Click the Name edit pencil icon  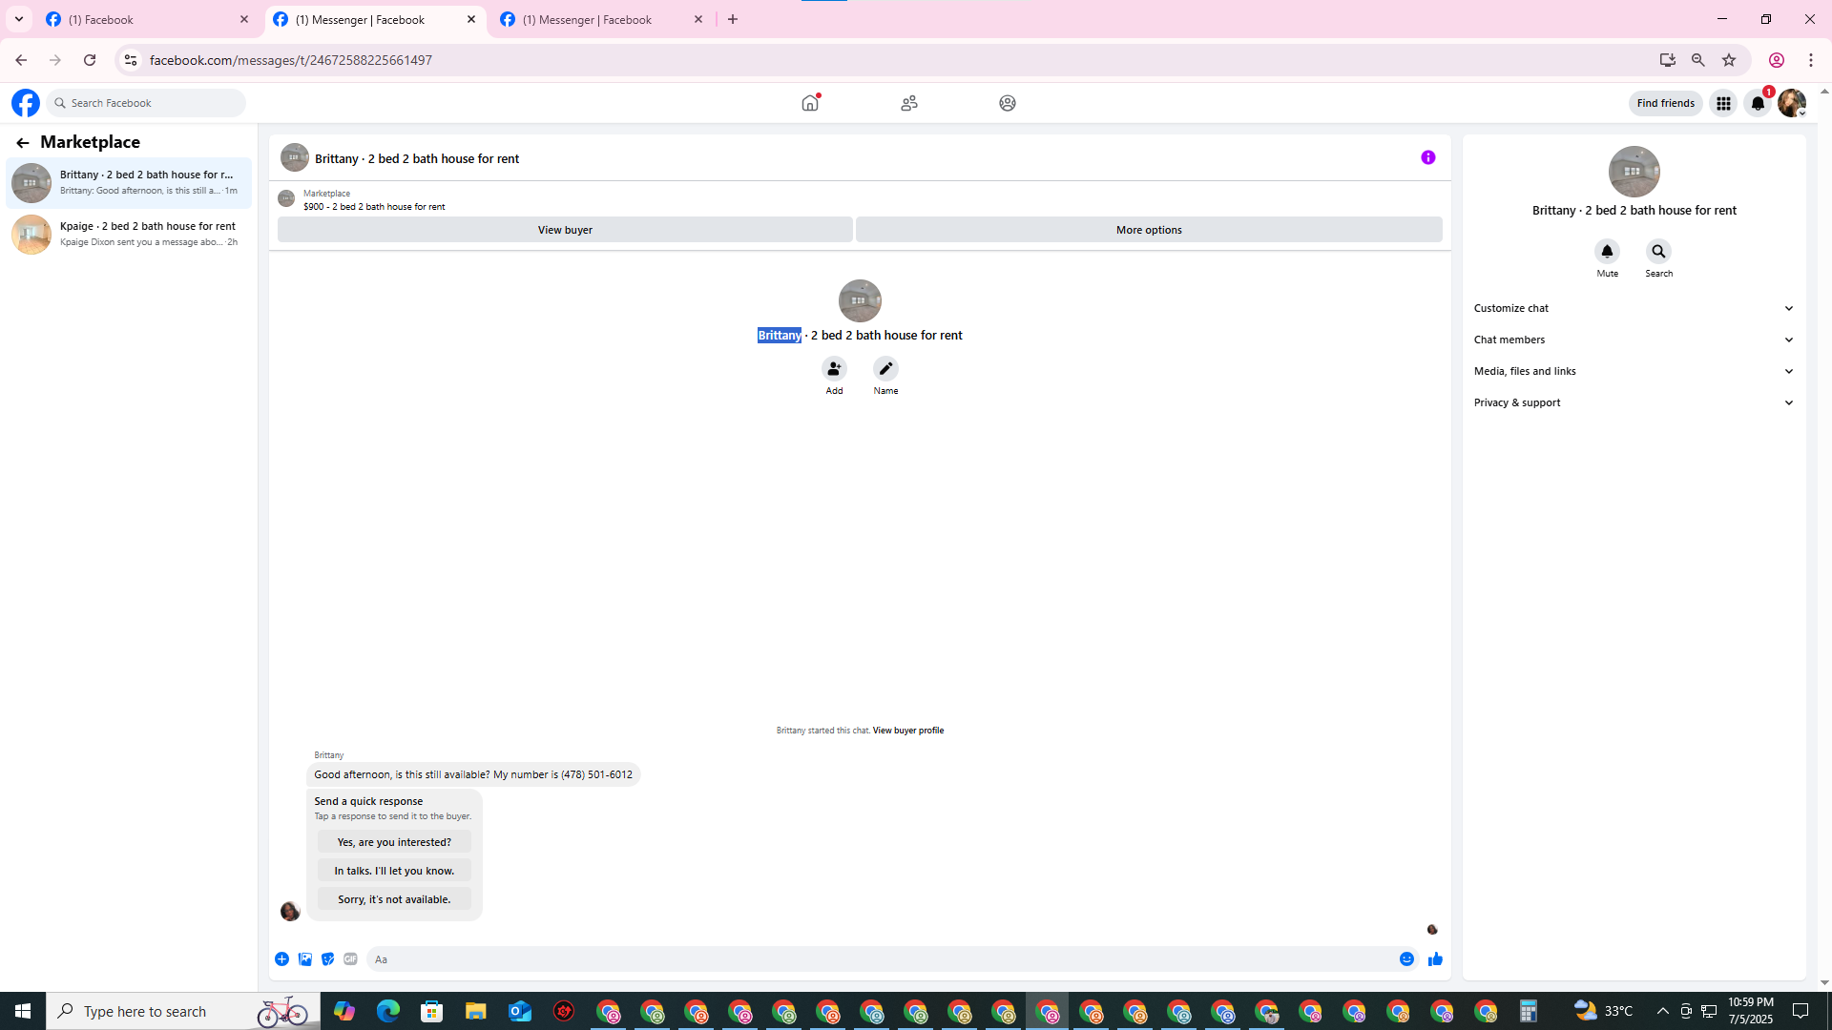(x=885, y=369)
